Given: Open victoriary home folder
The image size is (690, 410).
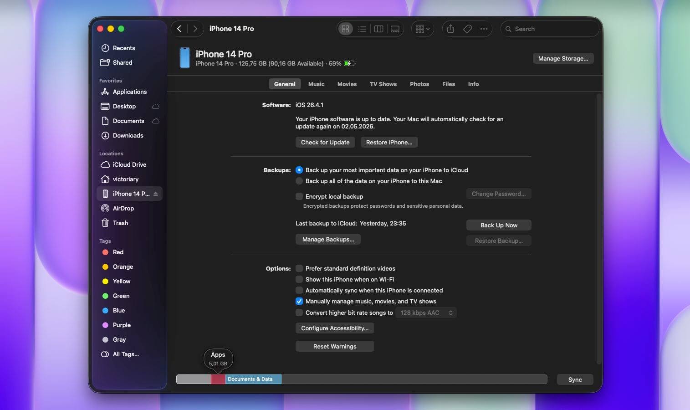Looking at the screenshot, I should (x=129, y=179).
